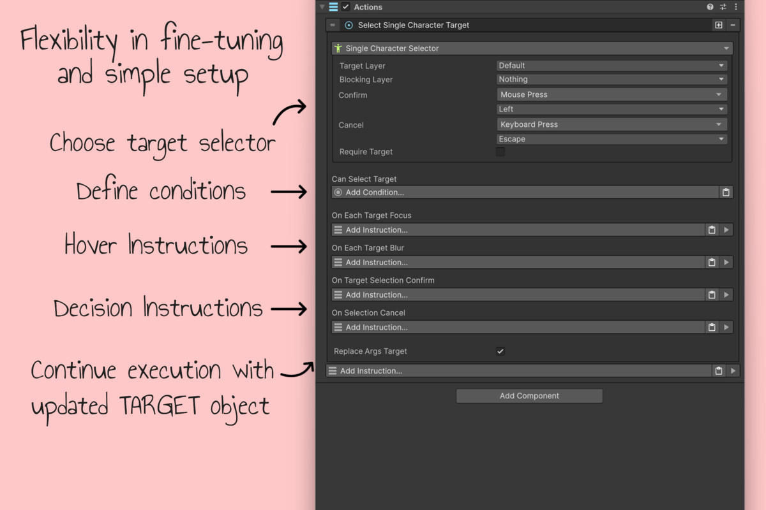Run the On Target Selection Confirm instructions
This screenshot has width=766, height=510.
[x=726, y=295]
